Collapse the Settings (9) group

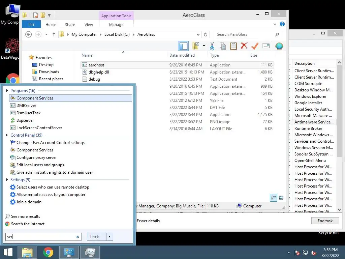pyautogui.click(x=7, y=179)
